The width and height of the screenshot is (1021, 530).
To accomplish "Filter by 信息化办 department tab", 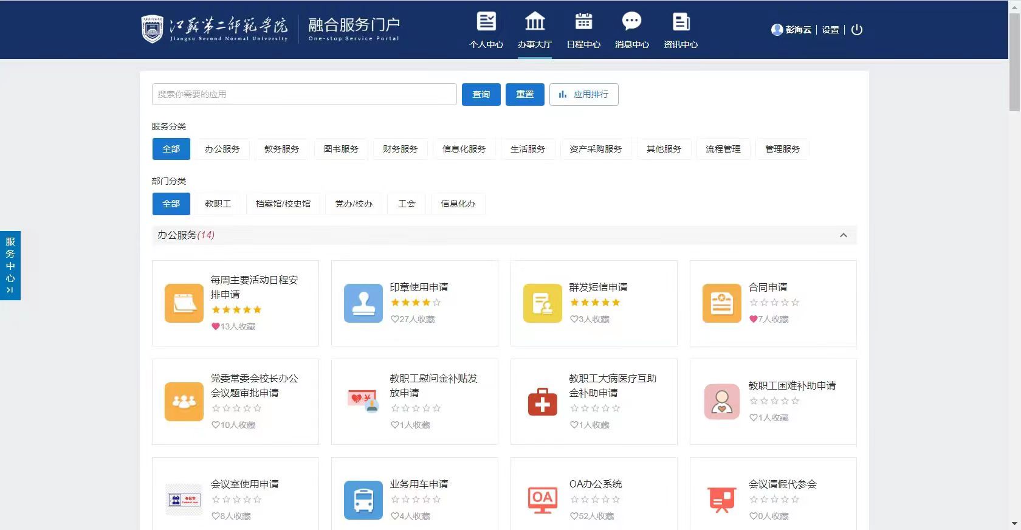I will coord(458,204).
